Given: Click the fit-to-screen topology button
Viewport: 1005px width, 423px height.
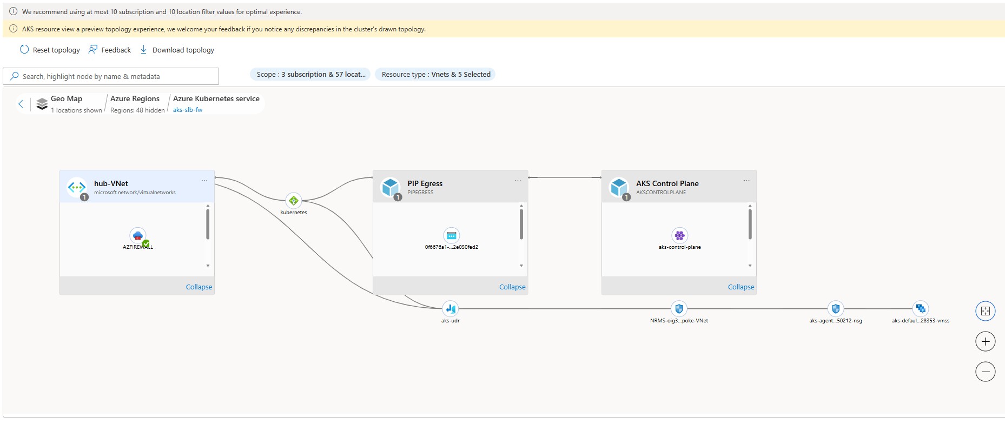Looking at the screenshot, I should 986,311.
